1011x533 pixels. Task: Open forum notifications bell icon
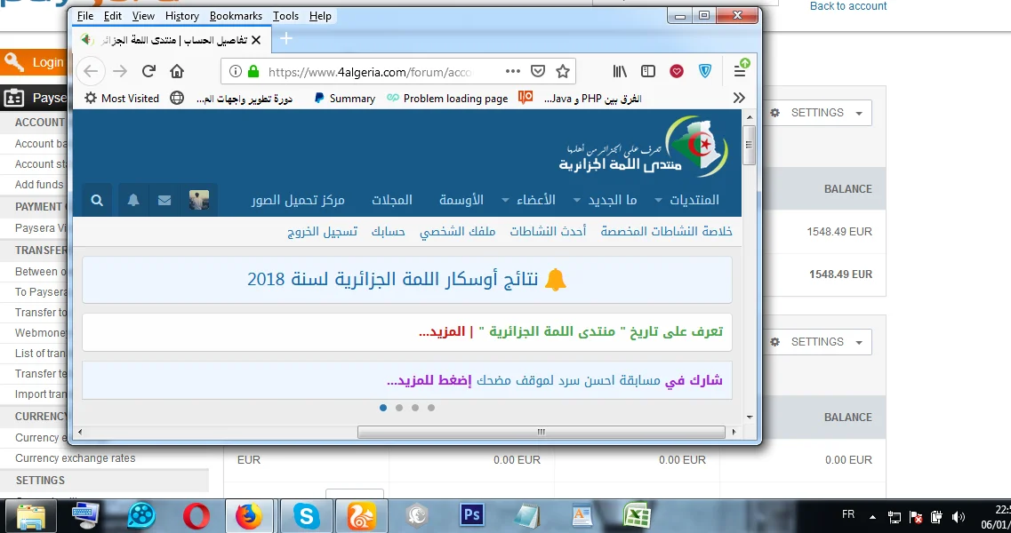133,201
